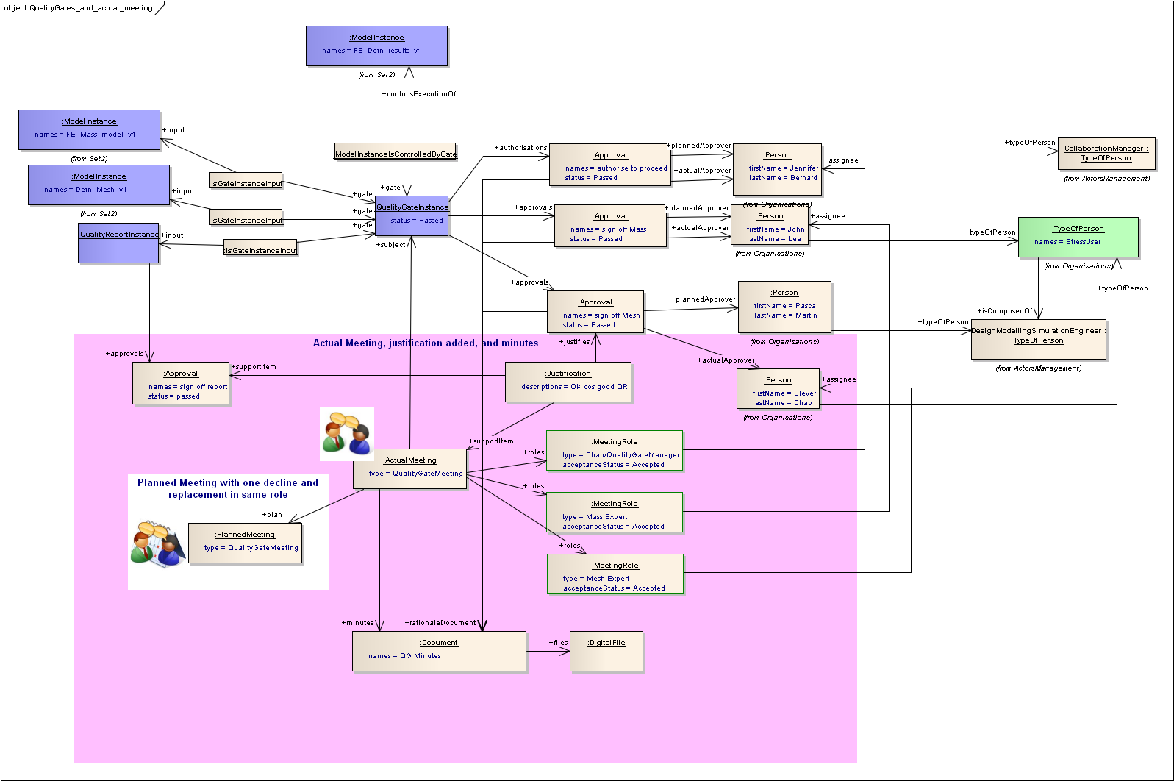Viewport: 1174px width, 781px height.
Task: Select the Mesh Expert MeetingRole object
Action: coord(615,574)
